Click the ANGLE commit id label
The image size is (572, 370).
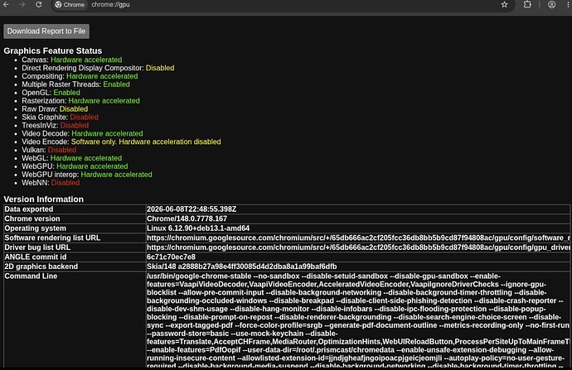[x=36, y=257]
